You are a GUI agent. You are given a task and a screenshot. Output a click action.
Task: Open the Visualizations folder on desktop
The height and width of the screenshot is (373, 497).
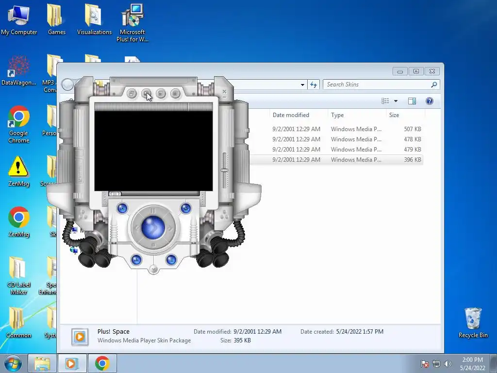[x=94, y=19]
